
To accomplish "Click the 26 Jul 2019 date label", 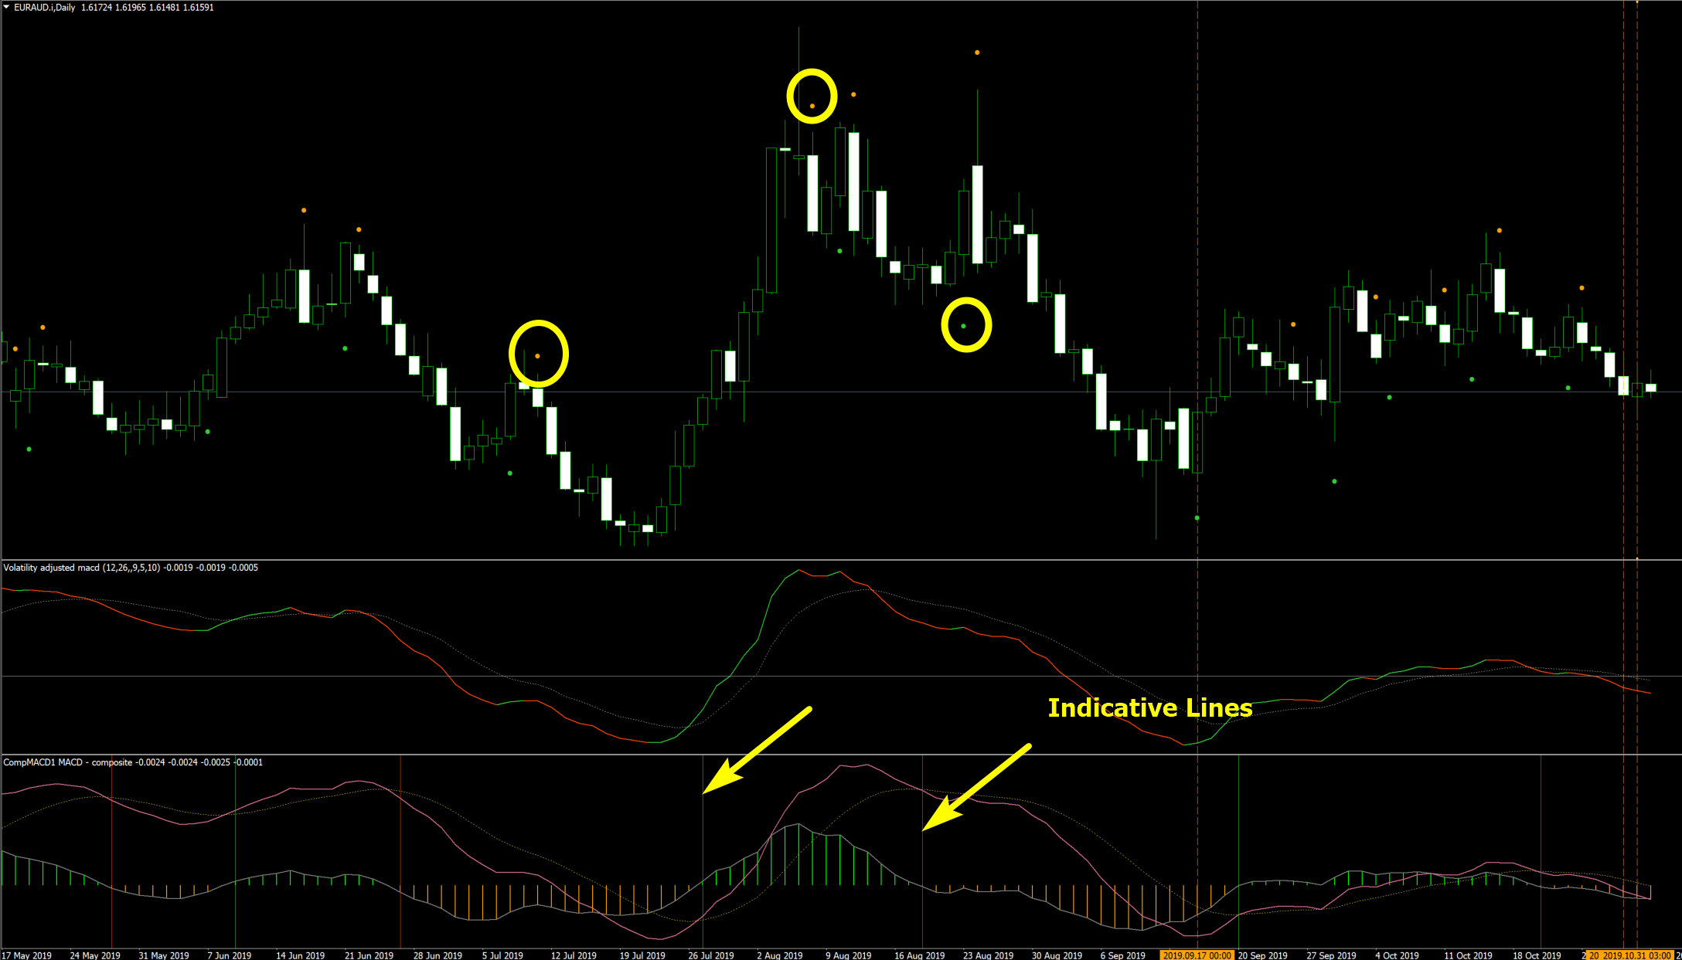I will click(x=710, y=955).
